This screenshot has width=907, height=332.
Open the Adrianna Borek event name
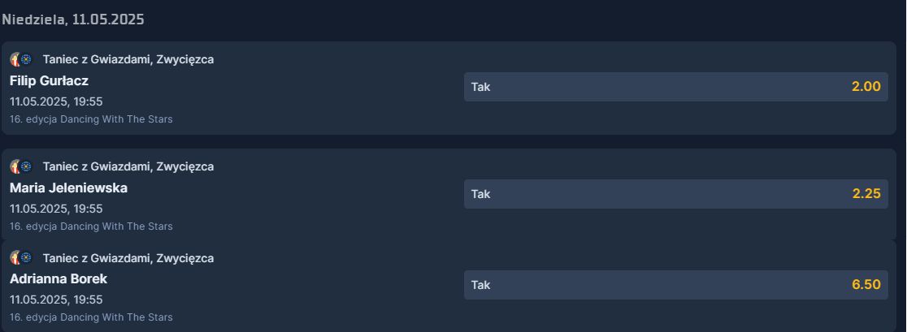coord(59,279)
